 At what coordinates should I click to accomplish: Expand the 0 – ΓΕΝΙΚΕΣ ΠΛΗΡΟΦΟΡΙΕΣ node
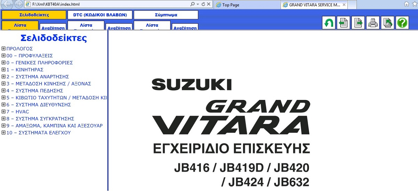coord(3,63)
